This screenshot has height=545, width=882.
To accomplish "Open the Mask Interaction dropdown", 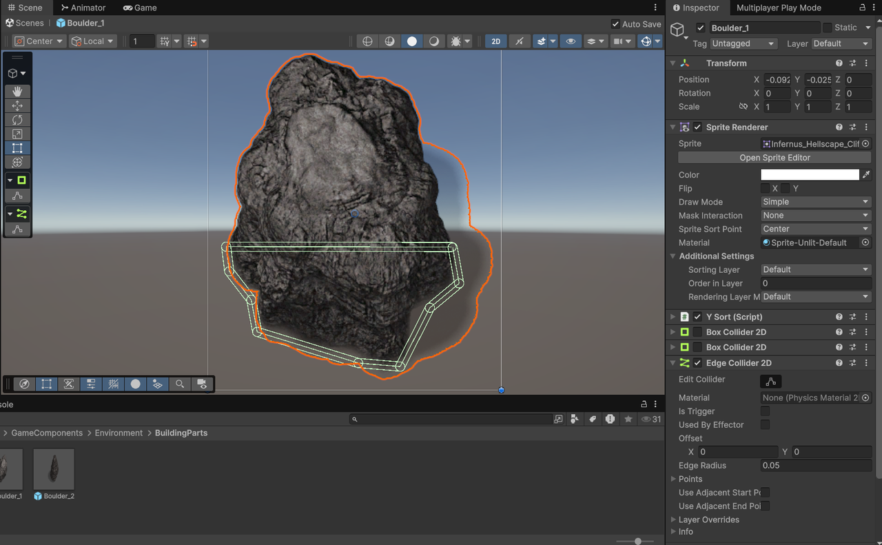I will pyautogui.click(x=817, y=216).
